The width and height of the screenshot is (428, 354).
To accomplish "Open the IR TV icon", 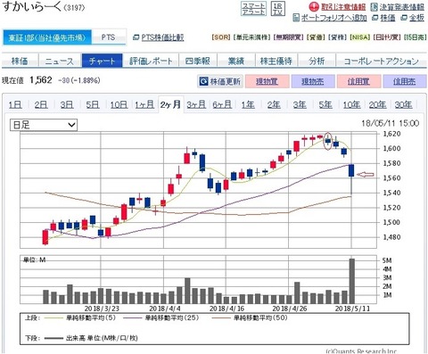I will click(x=277, y=9).
